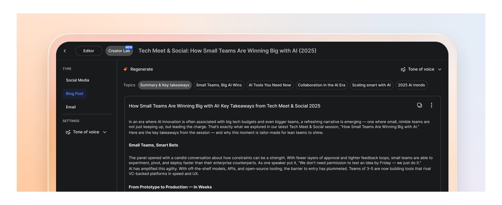Image resolution: width=502 pixels, height=205 pixels.
Task: Click the document title in the header
Action: (227, 51)
